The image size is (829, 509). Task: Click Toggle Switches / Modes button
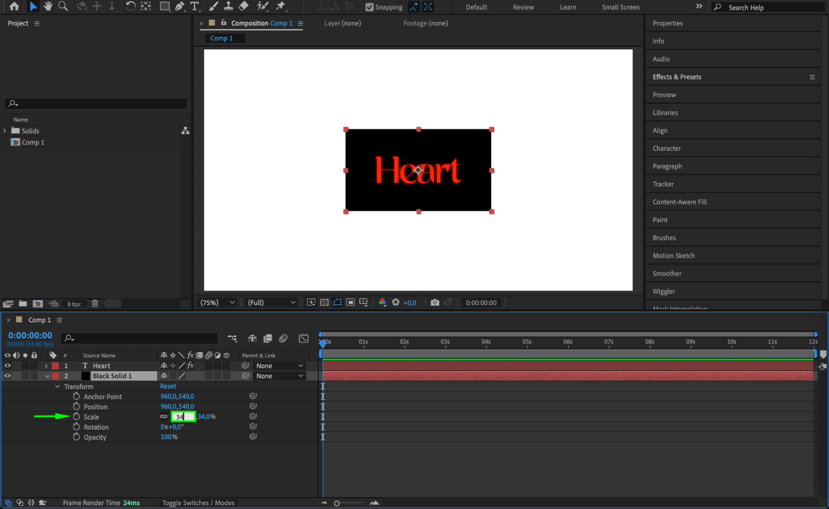tap(198, 503)
